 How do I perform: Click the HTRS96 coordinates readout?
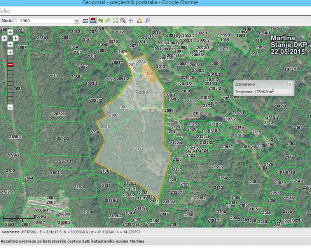coord(71,232)
